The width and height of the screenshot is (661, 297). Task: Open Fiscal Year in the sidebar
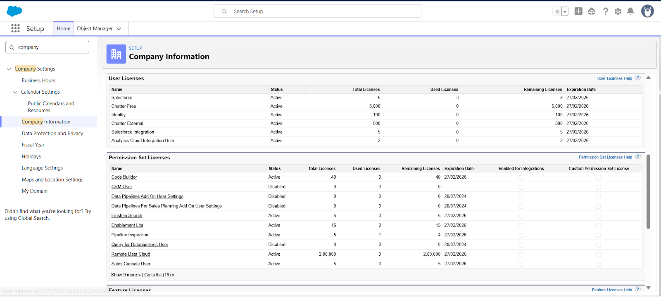[33, 145]
